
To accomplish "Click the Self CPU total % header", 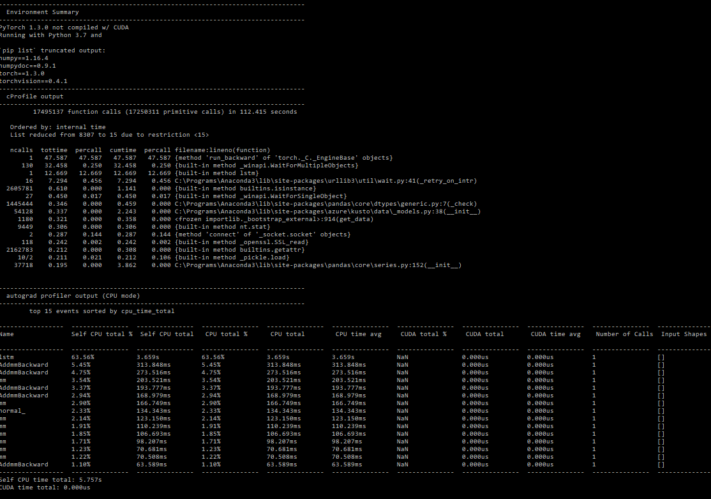I will [x=101, y=334].
